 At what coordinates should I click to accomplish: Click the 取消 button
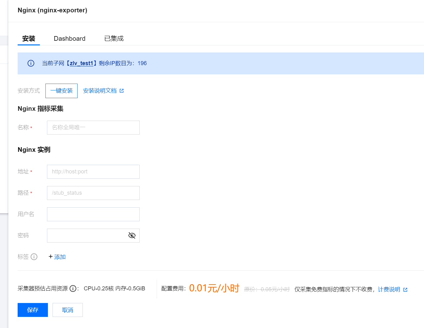pyautogui.click(x=68, y=310)
